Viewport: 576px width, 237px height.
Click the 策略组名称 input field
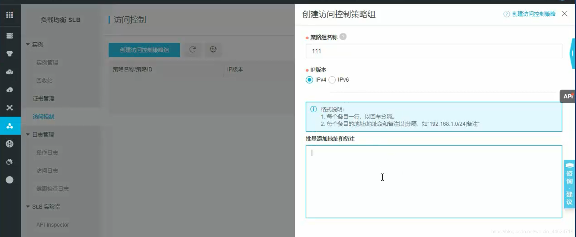click(x=434, y=51)
